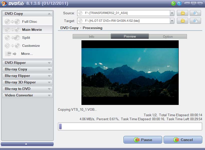
Task: Click the copy progress bar
Action: 130,126
